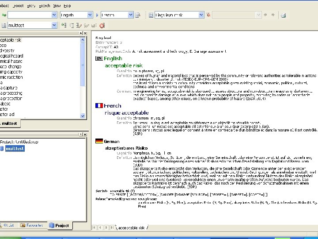Expand the SemInfo acceptable risk arrow
The height and width of the screenshot is (239, 318).
point(132,191)
